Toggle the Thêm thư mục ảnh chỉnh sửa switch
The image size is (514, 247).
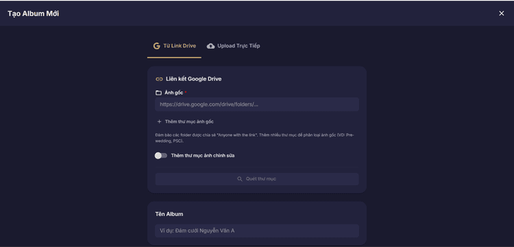(x=161, y=156)
